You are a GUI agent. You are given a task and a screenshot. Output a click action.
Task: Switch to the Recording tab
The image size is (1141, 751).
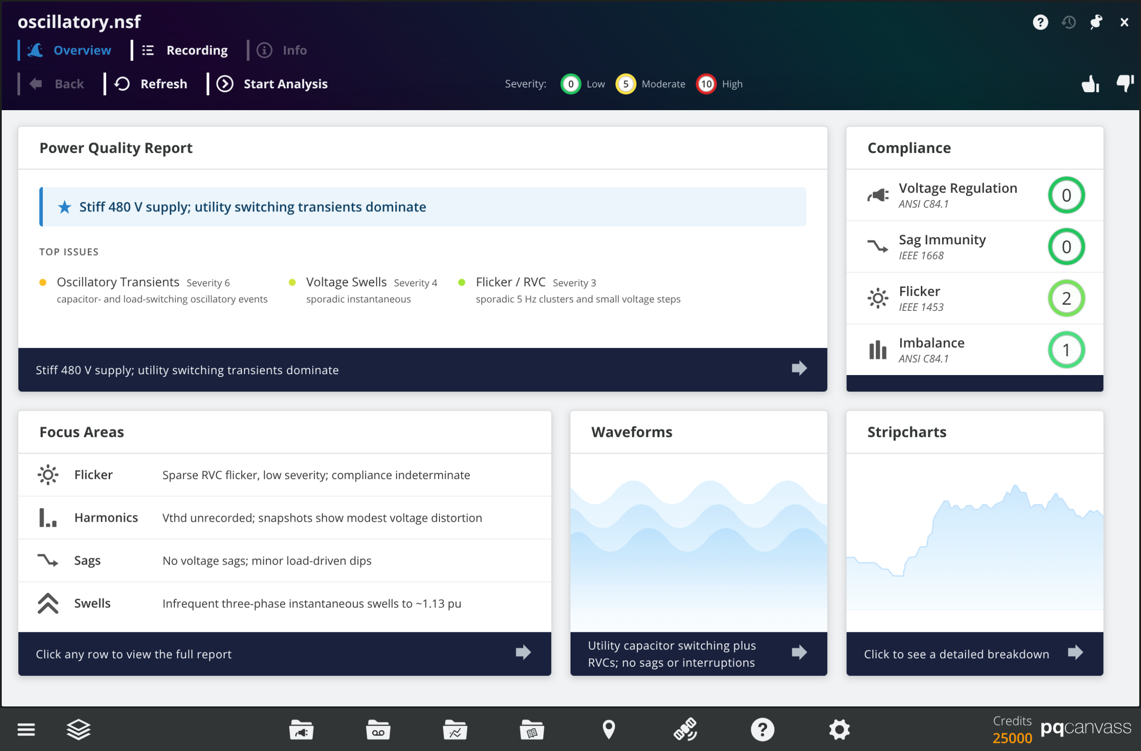[x=197, y=50]
